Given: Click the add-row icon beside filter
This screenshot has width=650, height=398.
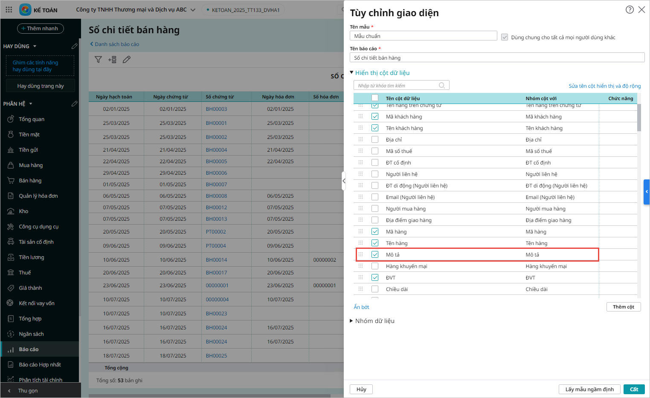Looking at the screenshot, I should click(112, 60).
